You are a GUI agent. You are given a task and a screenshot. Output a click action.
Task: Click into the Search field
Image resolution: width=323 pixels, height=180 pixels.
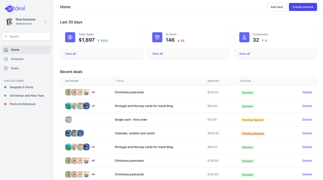(x=26, y=36)
